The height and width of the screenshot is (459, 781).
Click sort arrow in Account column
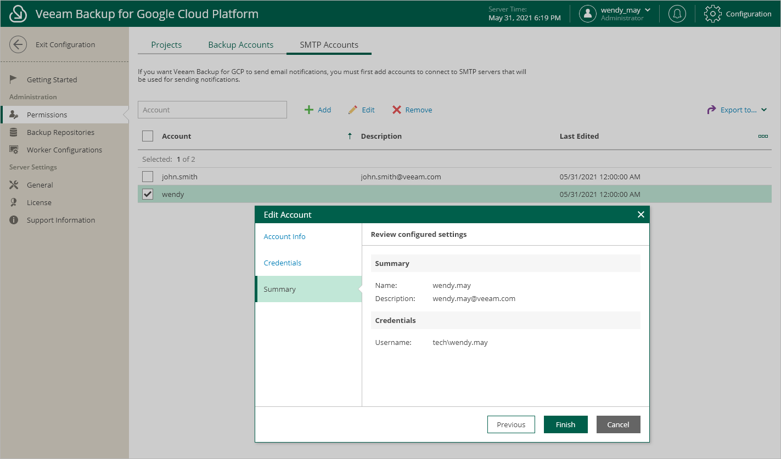point(350,136)
